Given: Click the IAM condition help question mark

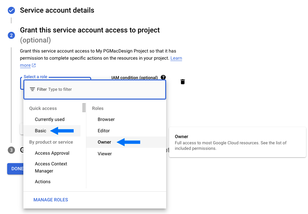Looking at the screenshot, I should (x=163, y=77).
